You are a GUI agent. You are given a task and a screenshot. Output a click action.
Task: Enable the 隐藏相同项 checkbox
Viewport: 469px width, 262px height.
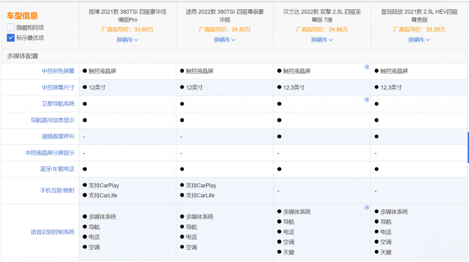click(11, 28)
